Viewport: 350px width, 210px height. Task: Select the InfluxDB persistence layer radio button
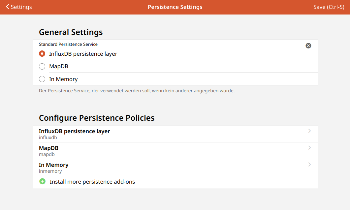pyautogui.click(x=42, y=53)
